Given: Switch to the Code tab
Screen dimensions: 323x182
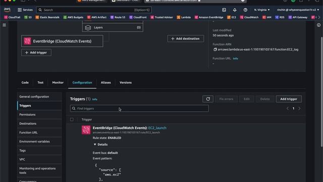Looking at the screenshot, I should (25, 82).
